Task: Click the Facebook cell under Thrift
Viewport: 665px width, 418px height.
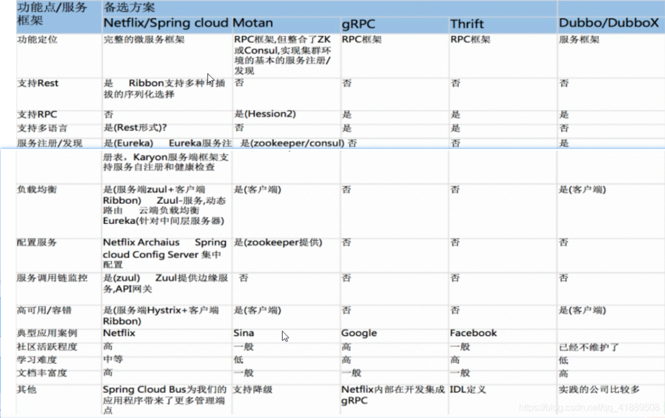Action: [474, 333]
